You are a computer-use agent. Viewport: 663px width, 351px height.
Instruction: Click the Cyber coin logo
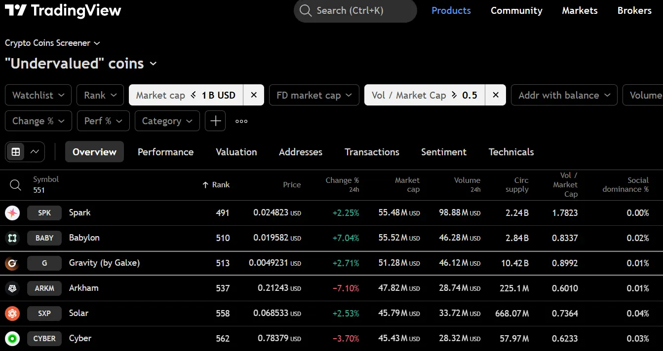pos(12,339)
